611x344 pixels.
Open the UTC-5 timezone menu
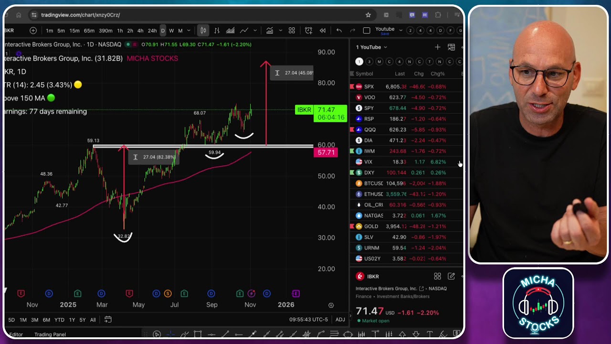point(307,320)
